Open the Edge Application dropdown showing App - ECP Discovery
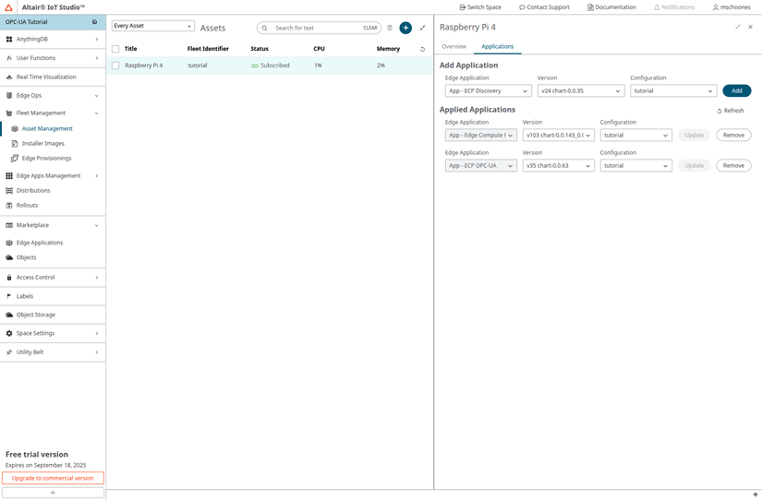This screenshot has width=762, height=500. (x=489, y=91)
